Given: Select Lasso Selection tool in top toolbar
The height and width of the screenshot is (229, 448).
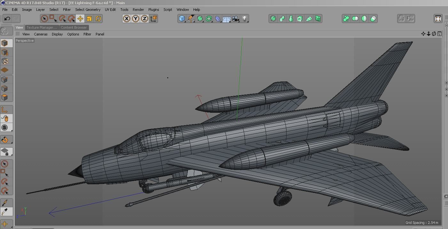Looking at the screenshot, I should (62, 19).
